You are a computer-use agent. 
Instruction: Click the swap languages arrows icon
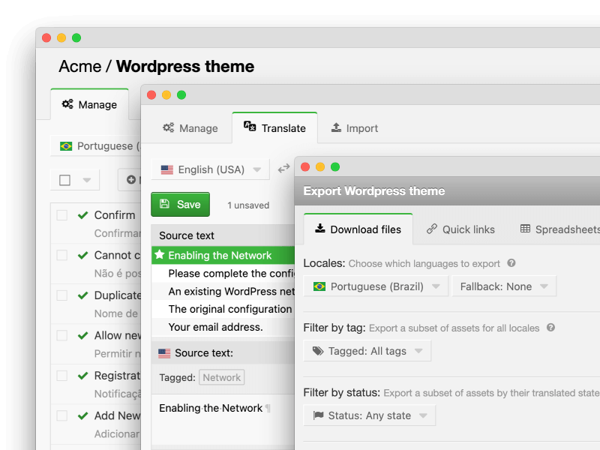[x=283, y=169]
